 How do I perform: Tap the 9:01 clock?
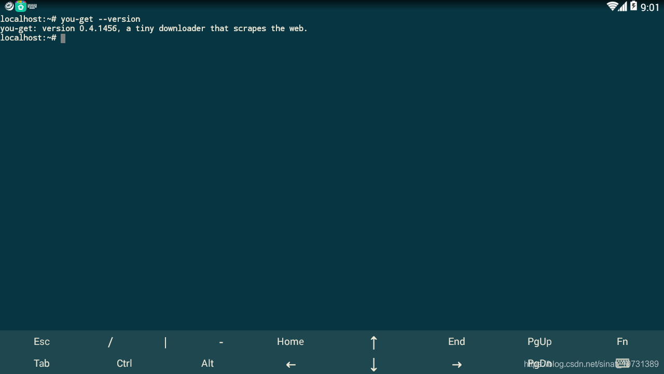coord(650,7)
